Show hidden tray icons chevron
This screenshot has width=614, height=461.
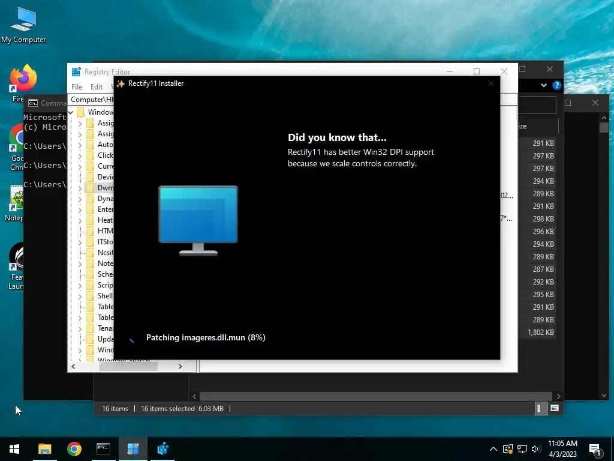pyautogui.click(x=493, y=449)
